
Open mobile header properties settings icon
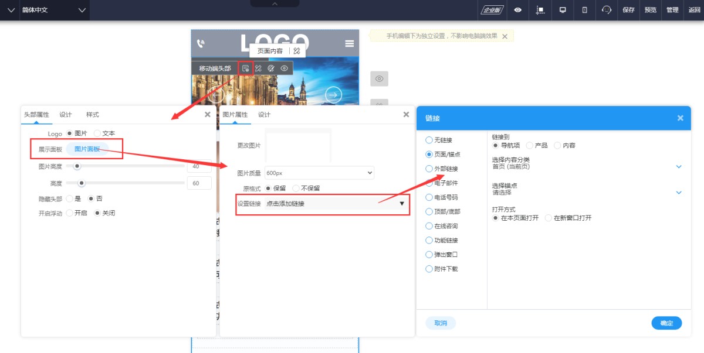tap(246, 68)
